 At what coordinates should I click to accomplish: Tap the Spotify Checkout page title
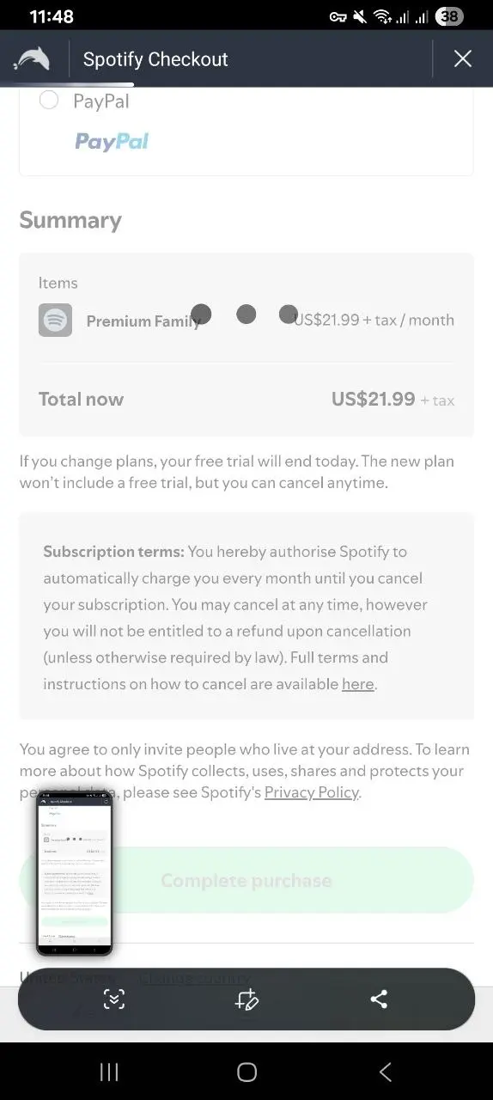pyautogui.click(x=155, y=59)
